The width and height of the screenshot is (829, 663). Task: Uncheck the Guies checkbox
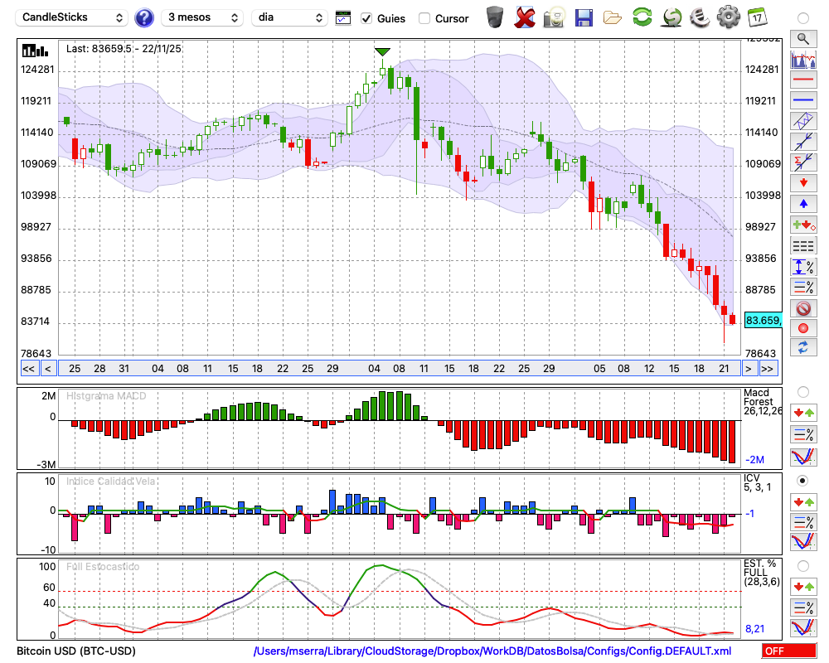[366, 18]
